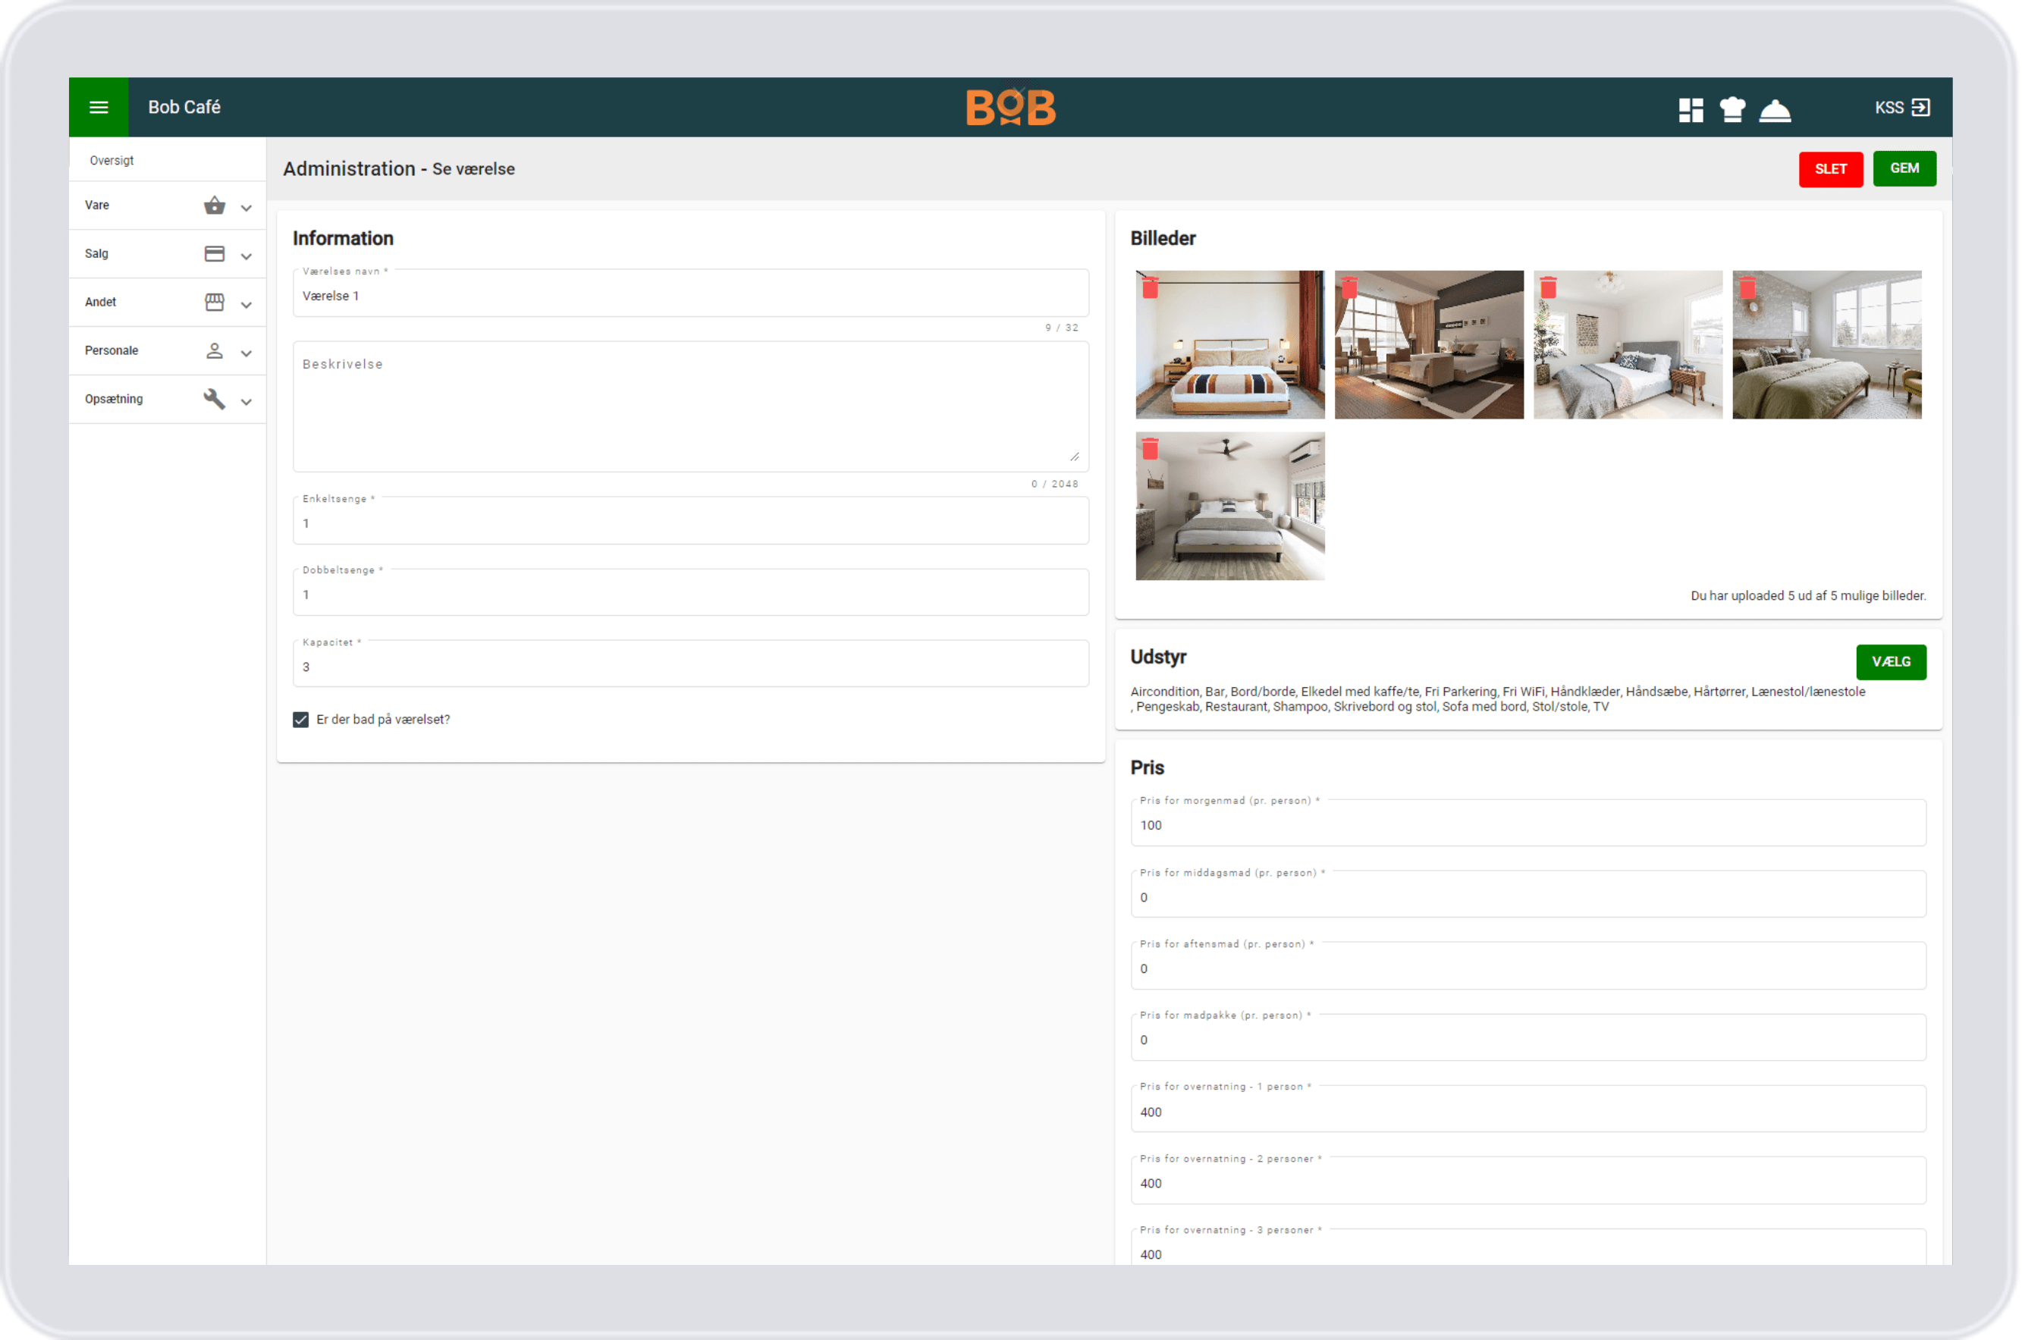Edit the Dobbeltsenge field
The image size is (2022, 1340).
690,593
